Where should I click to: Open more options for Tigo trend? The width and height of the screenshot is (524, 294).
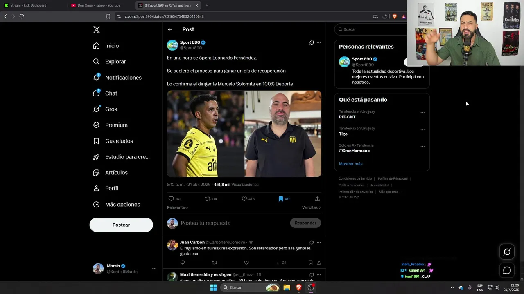tap(422, 129)
